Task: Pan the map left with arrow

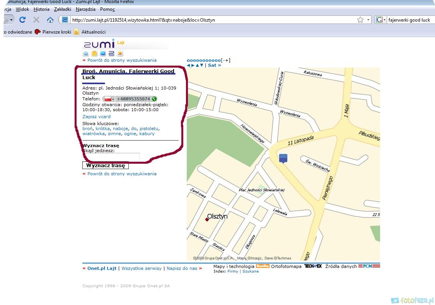Action: tap(188, 65)
